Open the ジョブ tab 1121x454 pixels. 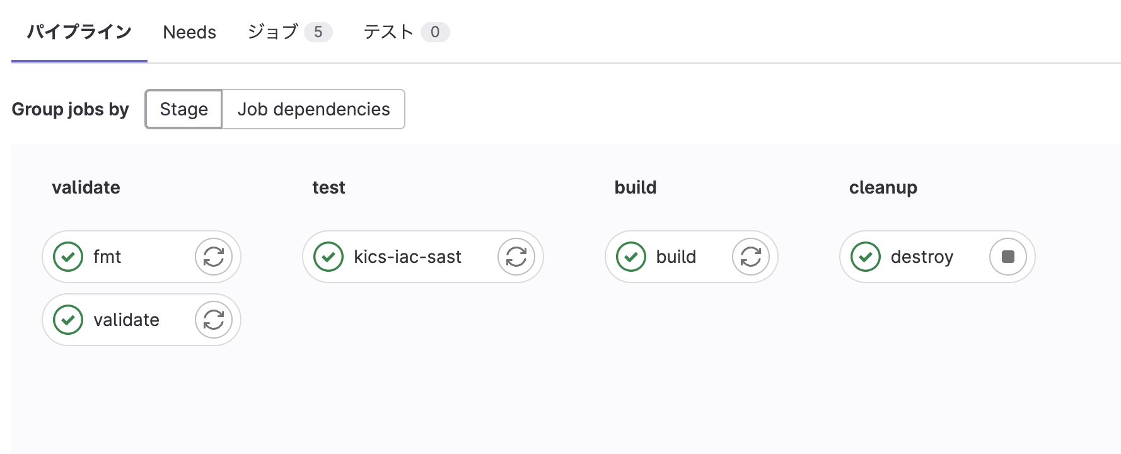click(x=289, y=32)
